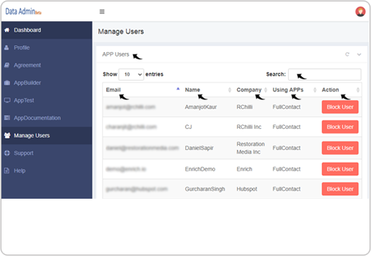This screenshot has height=256, width=371.
Task: Block user AmanjotKaur
Action: [x=340, y=107]
